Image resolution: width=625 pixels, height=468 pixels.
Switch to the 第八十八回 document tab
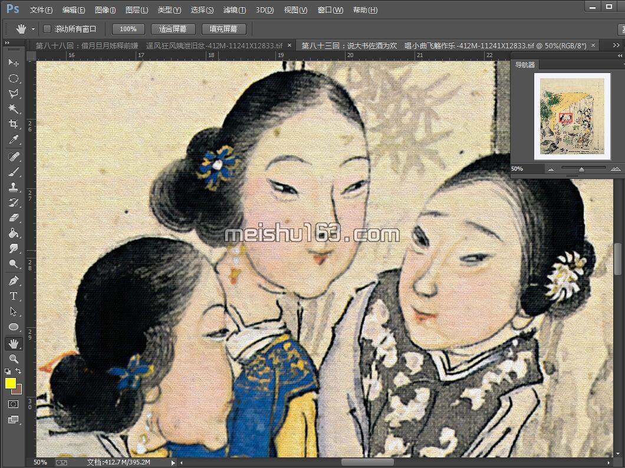159,45
